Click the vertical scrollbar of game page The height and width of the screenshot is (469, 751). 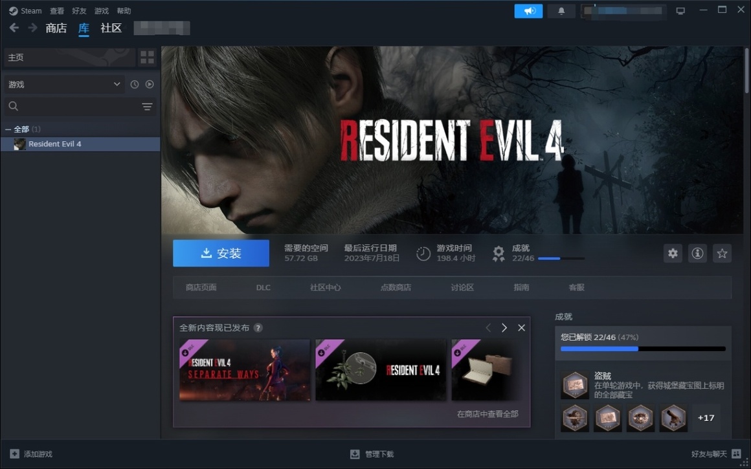click(746, 70)
